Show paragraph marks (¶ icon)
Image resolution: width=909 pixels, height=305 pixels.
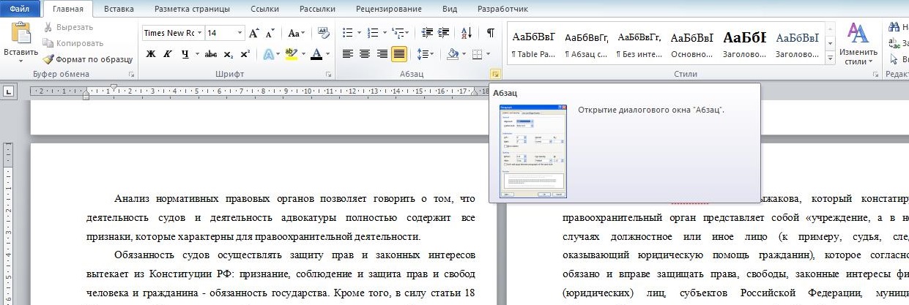coord(490,33)
